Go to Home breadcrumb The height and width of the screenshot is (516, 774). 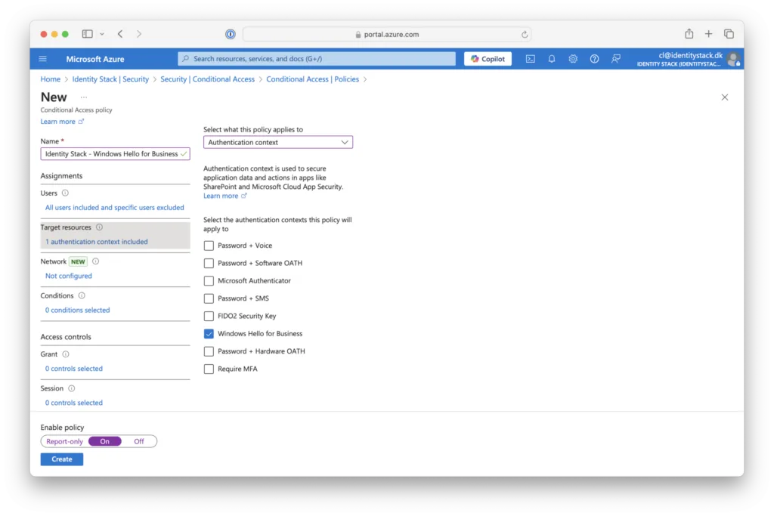(x=51, y=79)
